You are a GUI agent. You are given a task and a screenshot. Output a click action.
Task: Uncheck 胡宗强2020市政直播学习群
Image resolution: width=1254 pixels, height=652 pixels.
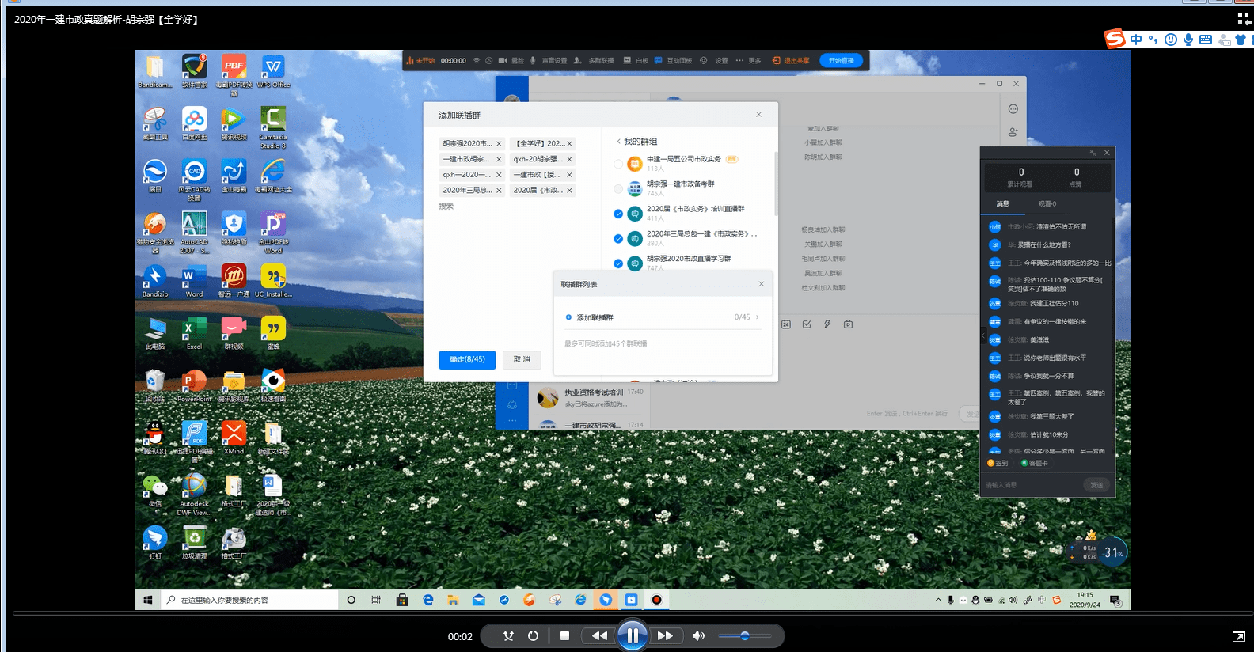pos(618,263)
